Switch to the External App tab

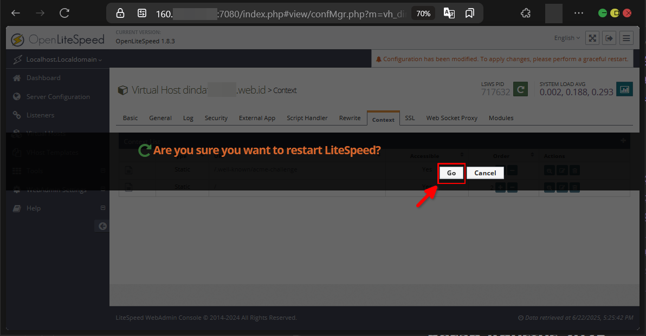pyautogui.click(x=257, y=118)
